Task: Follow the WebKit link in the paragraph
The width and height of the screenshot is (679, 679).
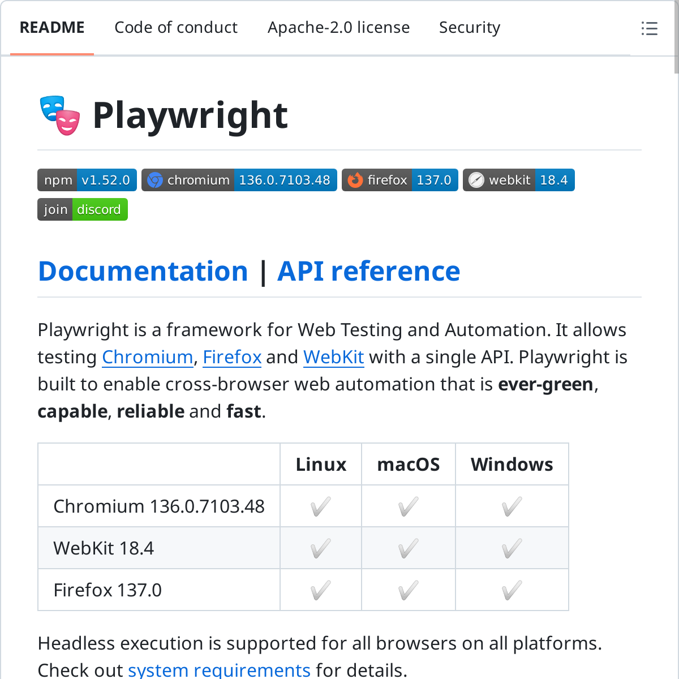Action: (x=333, y=357)
